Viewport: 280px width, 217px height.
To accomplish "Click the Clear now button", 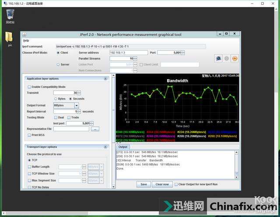I will click(x=162, y=184).
